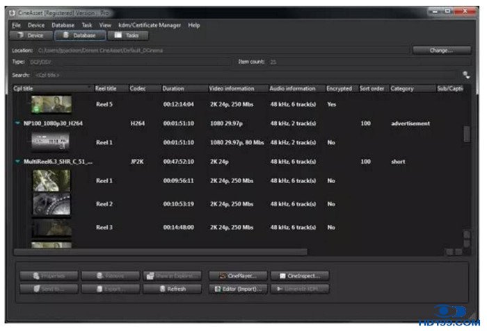Screen dimensions: 487x331
Task: Click the vertical scrollbar of the list
Action: (x=467, y=133)
